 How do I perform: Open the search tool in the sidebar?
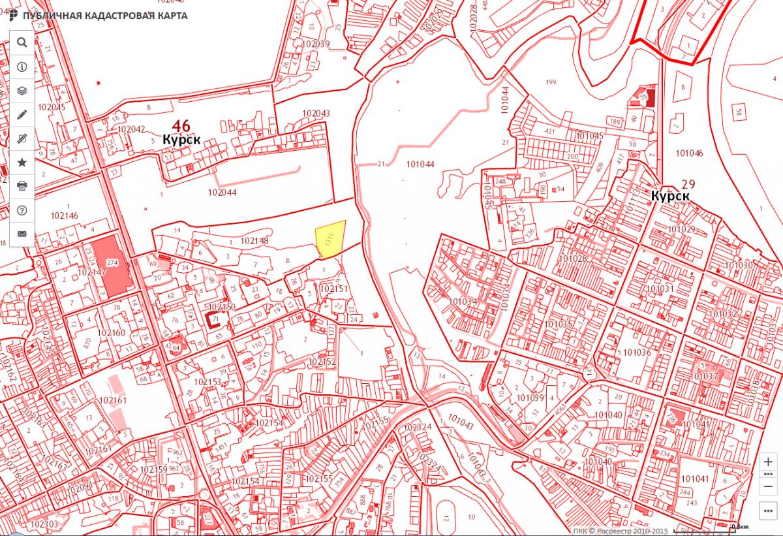click(22, 42)
